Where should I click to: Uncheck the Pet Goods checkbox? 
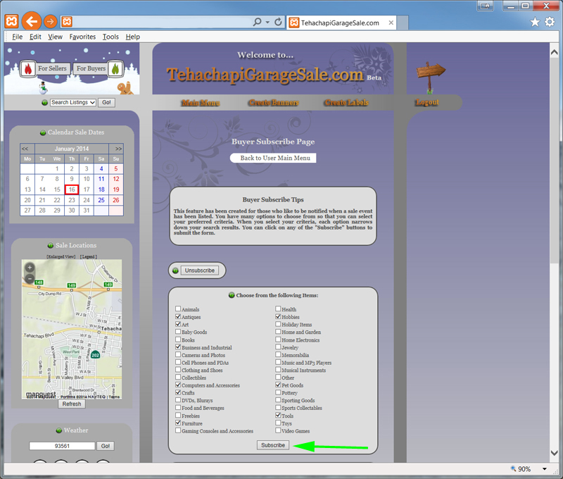pos(278,385)
